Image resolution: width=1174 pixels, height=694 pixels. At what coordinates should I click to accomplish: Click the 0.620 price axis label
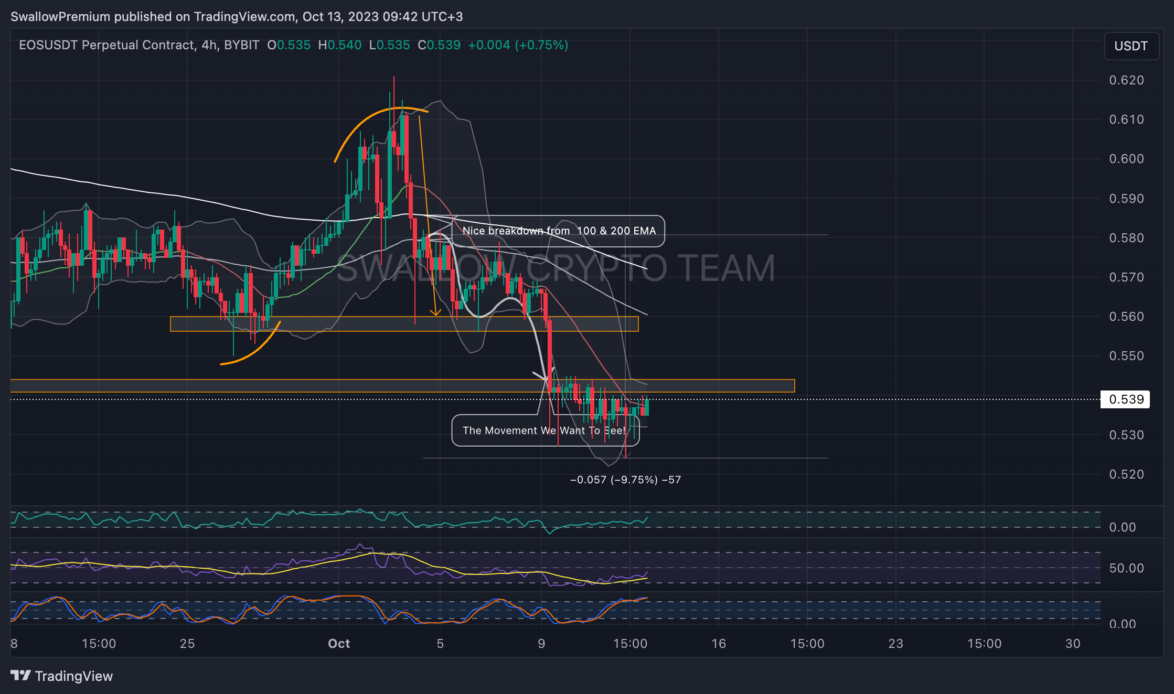[1126, 80]
